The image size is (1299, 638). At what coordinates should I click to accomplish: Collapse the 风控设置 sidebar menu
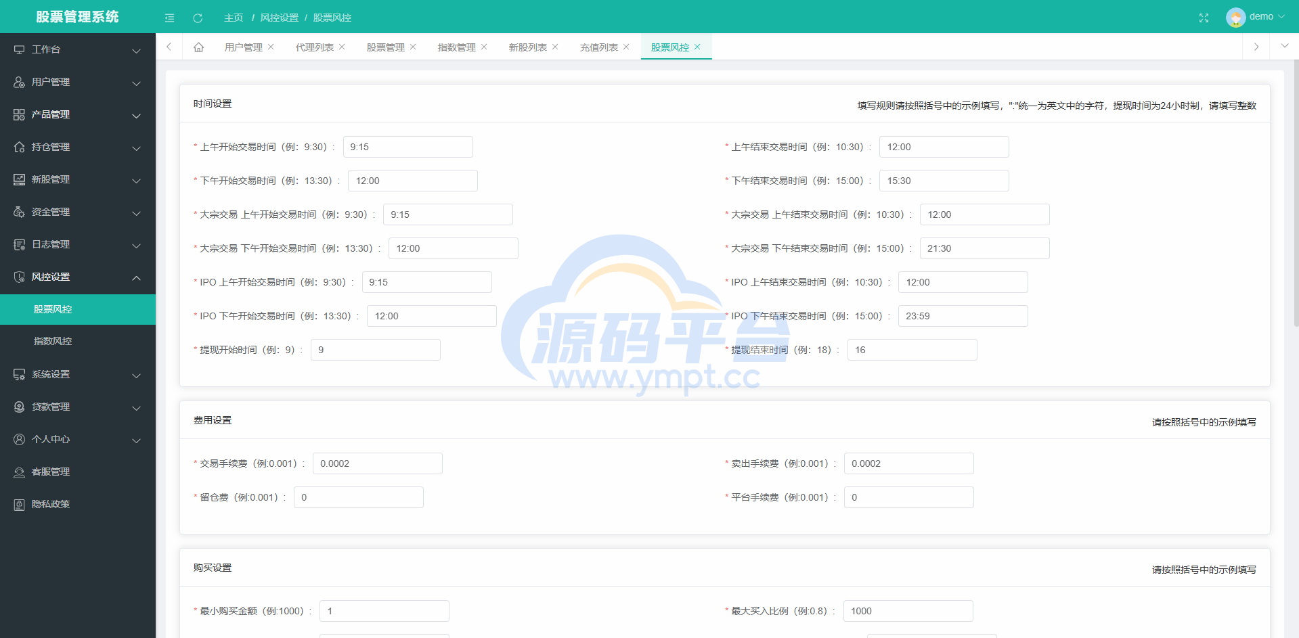pos(78,277)
